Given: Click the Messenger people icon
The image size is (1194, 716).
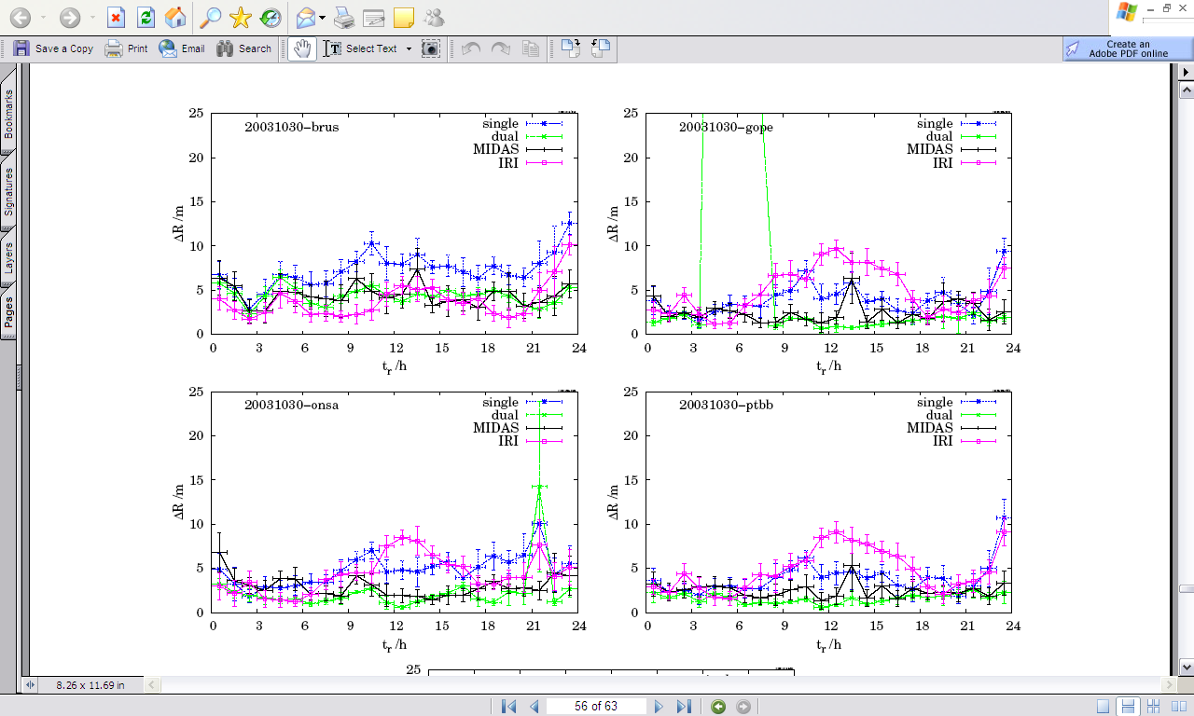Looking at the screenshot, I should [x=434, y=18].
